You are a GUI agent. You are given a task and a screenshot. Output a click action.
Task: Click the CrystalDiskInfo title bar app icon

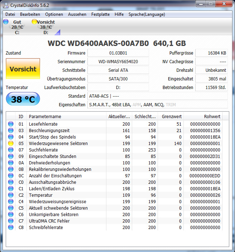point(6,5)
